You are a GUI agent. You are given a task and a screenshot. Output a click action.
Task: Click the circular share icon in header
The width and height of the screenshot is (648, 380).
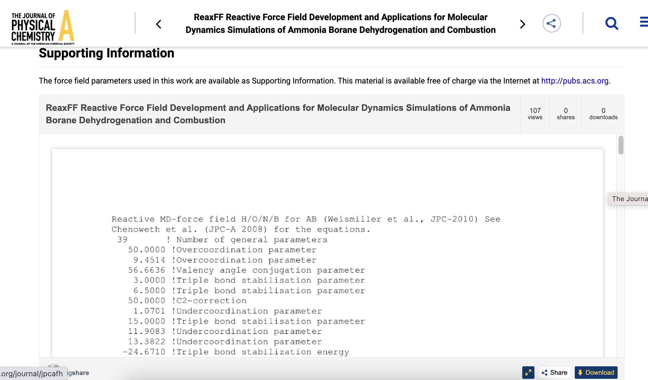tap(551, 23)
